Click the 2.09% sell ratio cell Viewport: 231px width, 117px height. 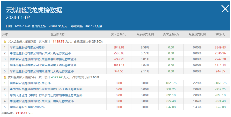(x=197, y=89)
